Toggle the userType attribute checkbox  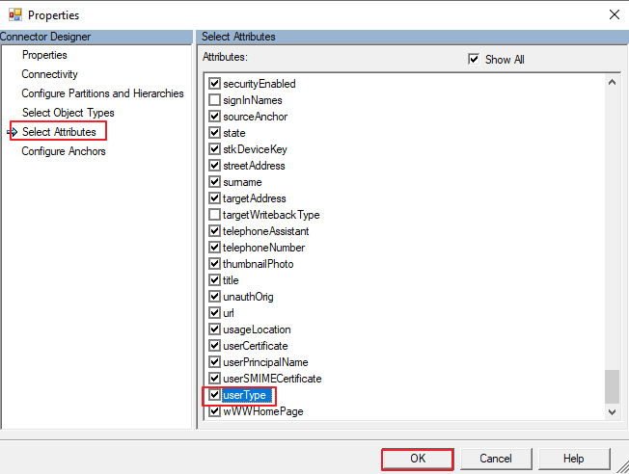pos(214,395)
